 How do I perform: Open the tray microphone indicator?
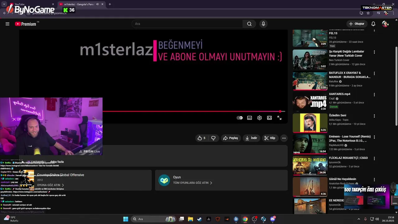(x=365, y=219)
